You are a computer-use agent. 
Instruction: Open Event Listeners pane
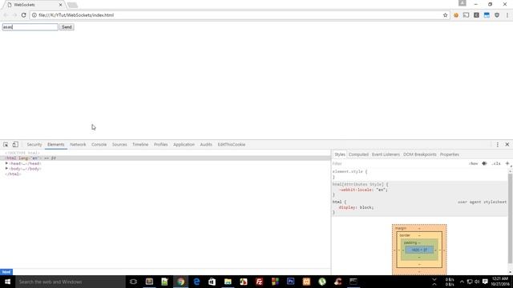tap(386, 154)
